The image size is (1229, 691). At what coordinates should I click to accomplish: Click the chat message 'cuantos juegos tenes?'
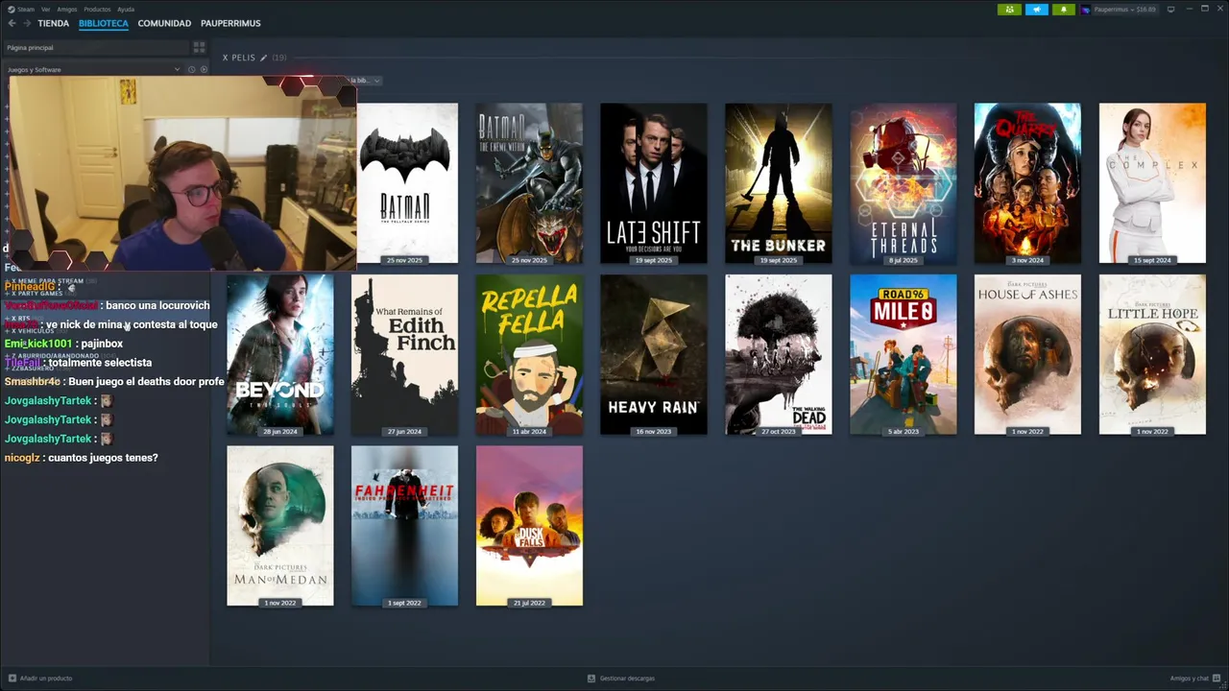pos(103,458)
